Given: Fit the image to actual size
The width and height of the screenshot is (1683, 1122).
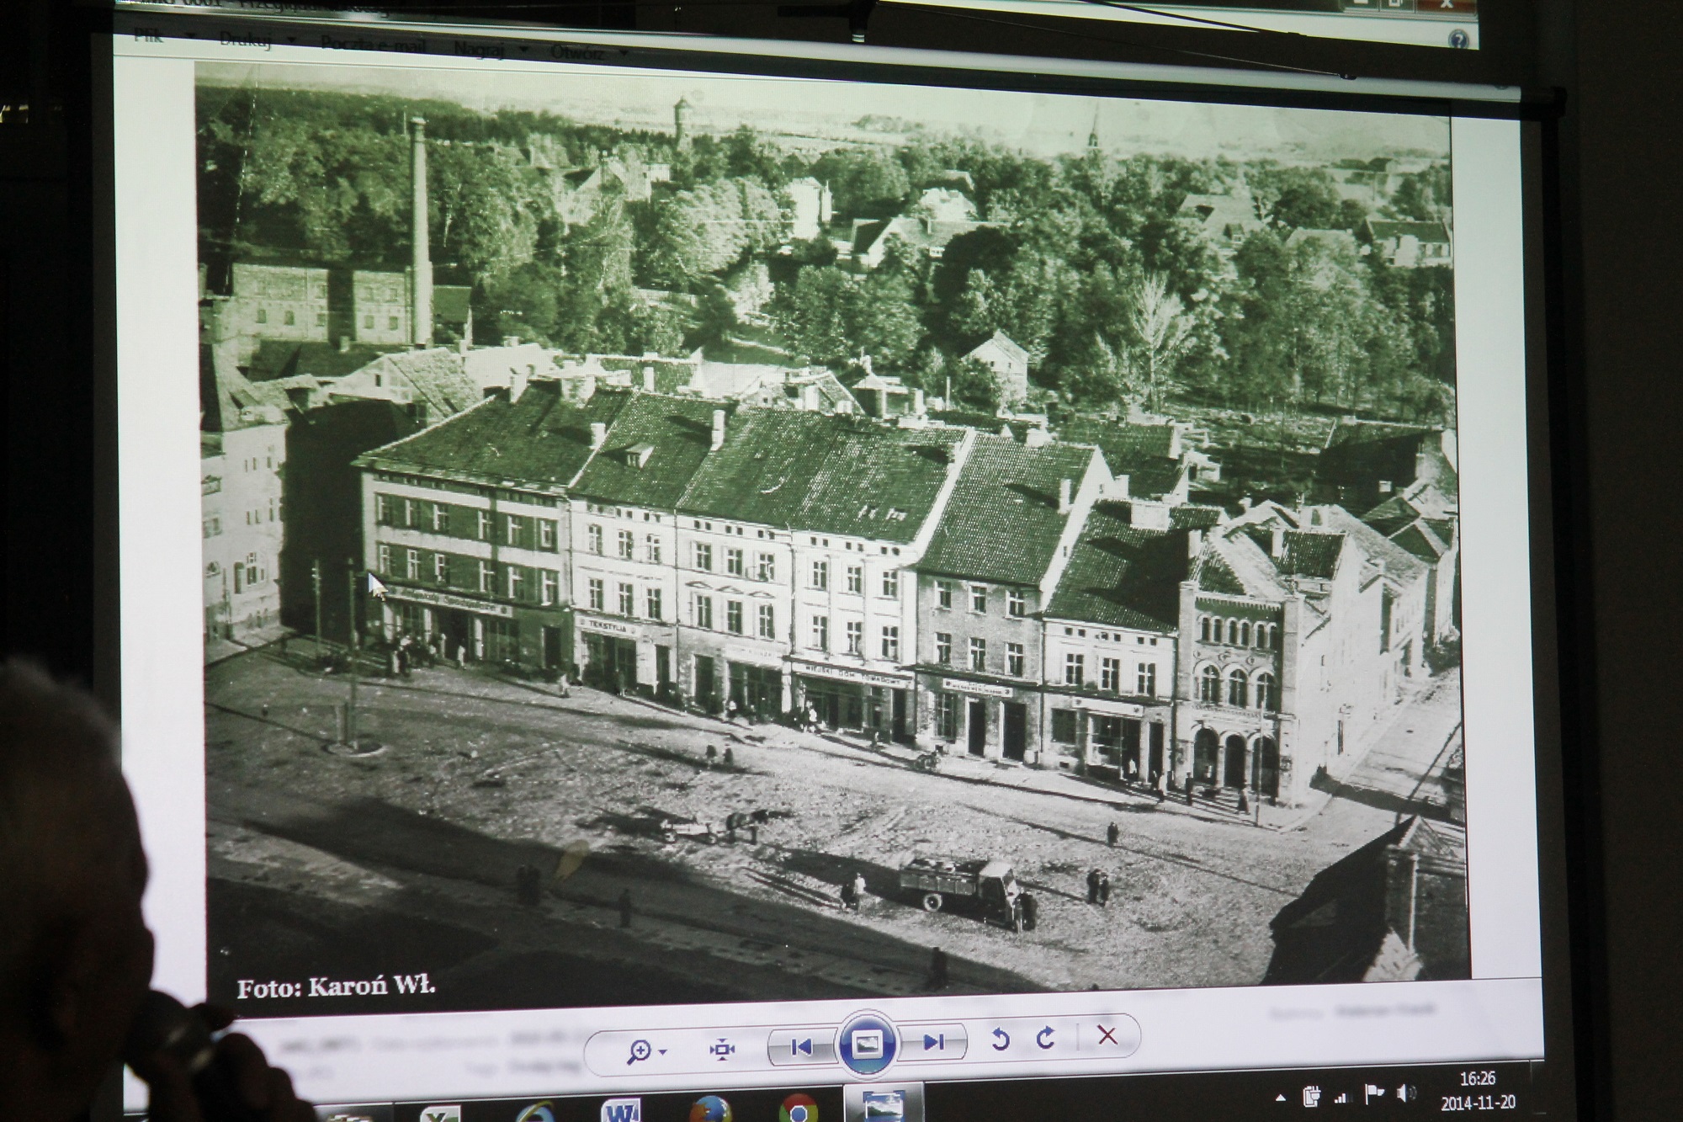Looking at the screenshot, I should point(722,1049).
